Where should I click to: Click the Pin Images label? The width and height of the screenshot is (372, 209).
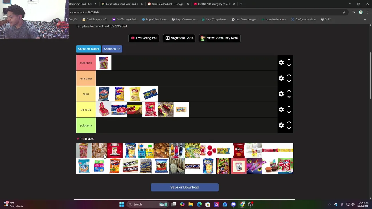click(x=87, y=139)
